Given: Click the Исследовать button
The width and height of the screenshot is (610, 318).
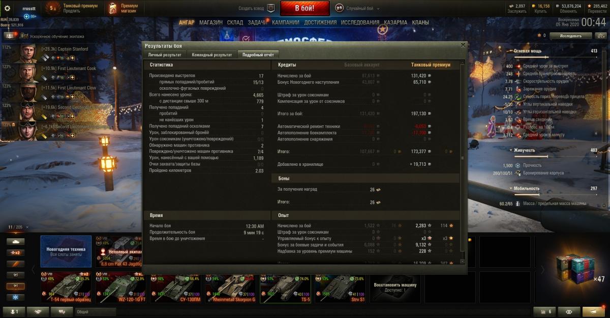Looking at the screenshot, I should [x=571, y=36].
